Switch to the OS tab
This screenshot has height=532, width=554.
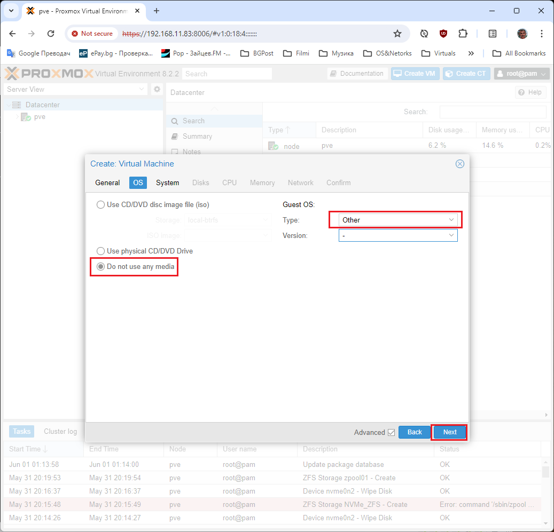click(x=138, y=182)
